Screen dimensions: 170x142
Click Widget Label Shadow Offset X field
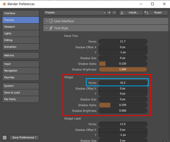pos(123,130)
